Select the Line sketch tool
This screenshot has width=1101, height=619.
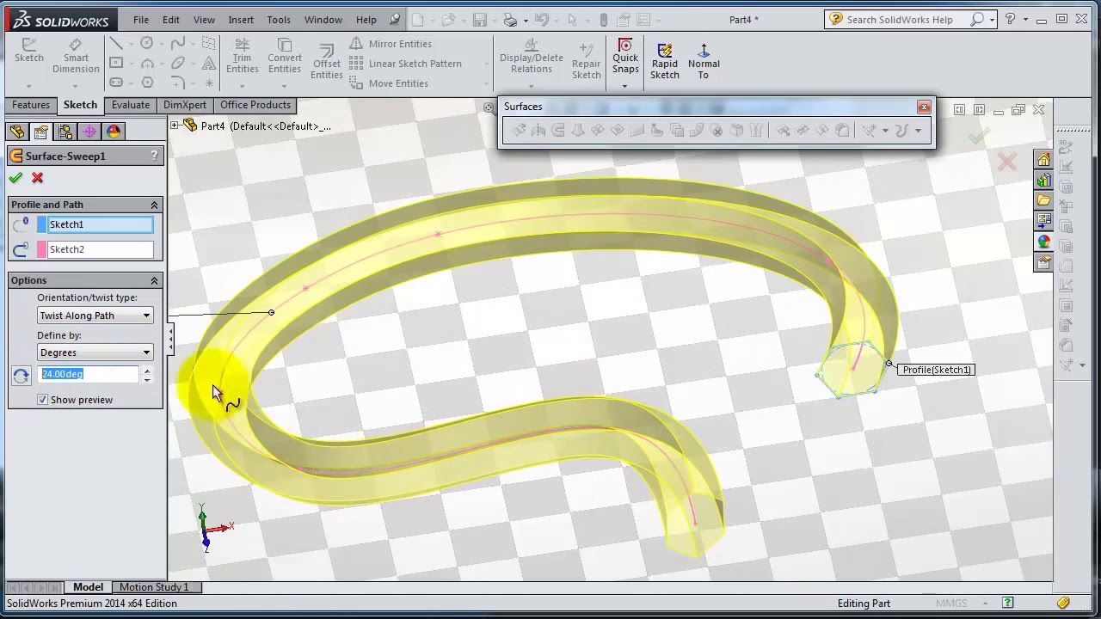click(116, 44)
